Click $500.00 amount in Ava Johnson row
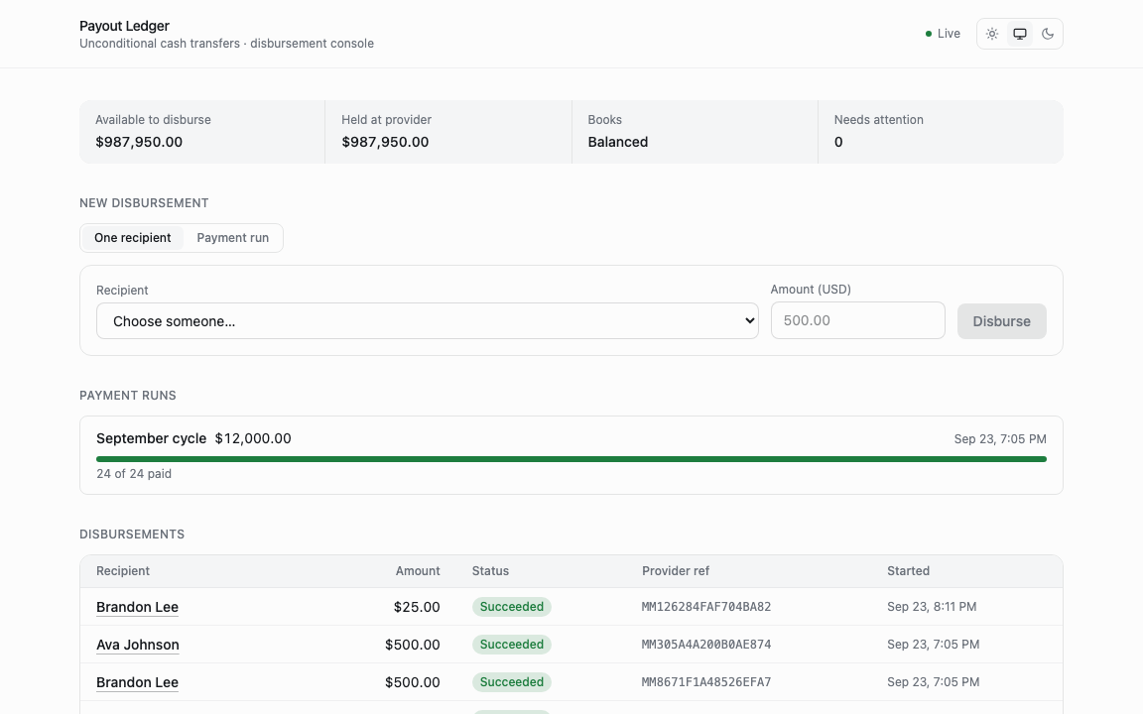This screenshot has width=1143, height=714. tap(413, 645)
